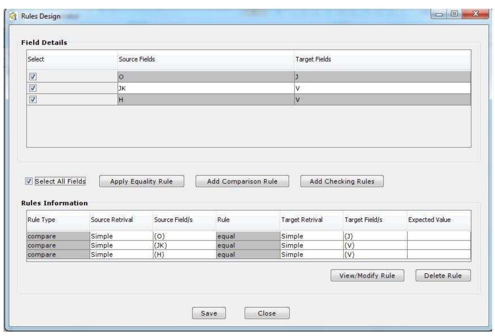Select equal cell in the (O) rule row
The height and width of the screenshot is (336, 495).
coord(248,236)
